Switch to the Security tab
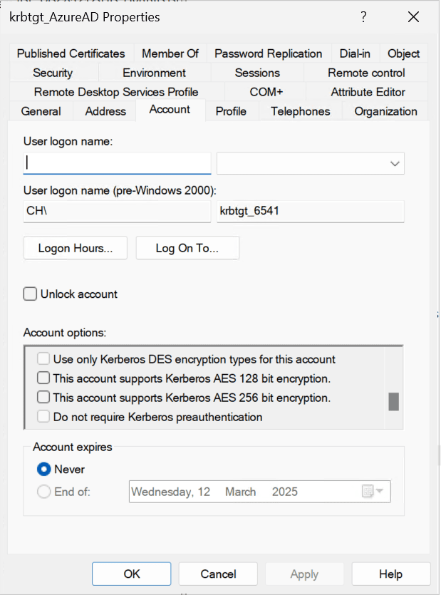This screenshot has width=441, height=595. [53, 73]
